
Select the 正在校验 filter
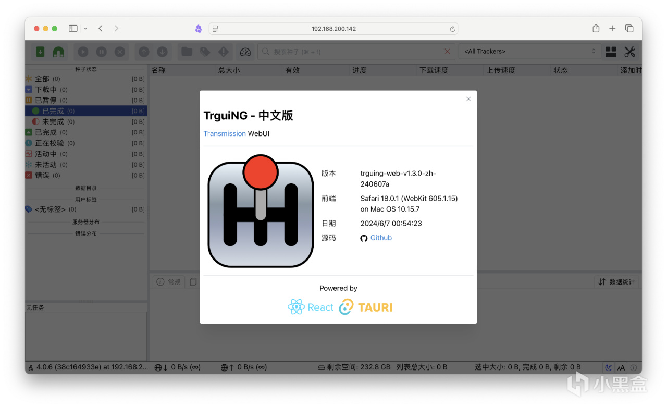point(86,143)
